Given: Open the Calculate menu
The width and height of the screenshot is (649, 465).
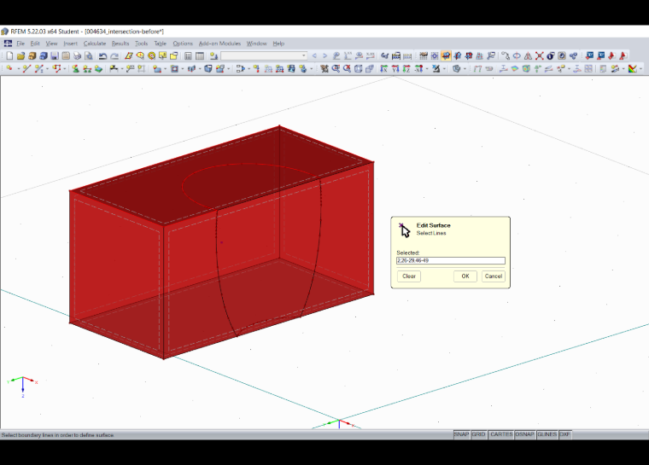Looking at the screenshot, I should click(95, 44).
